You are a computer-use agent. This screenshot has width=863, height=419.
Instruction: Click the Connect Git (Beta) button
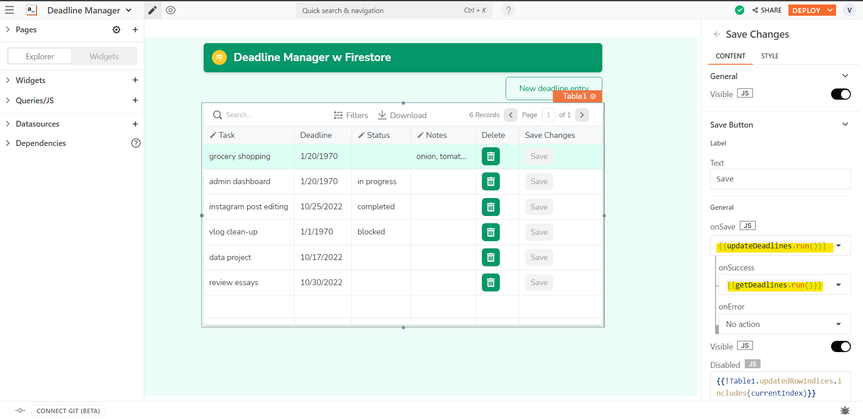coord(68,411)
